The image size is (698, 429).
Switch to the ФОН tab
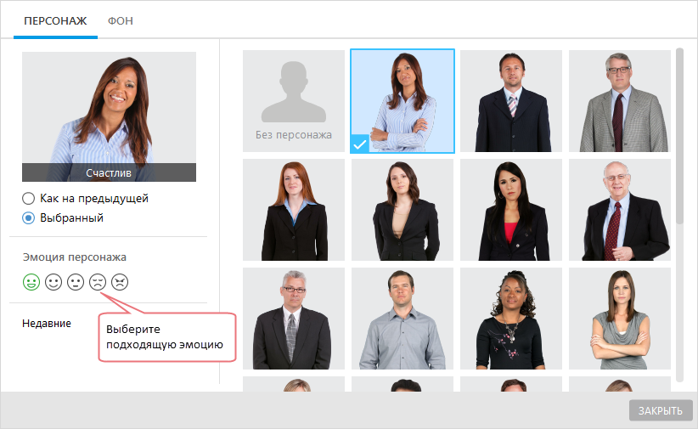121,21
